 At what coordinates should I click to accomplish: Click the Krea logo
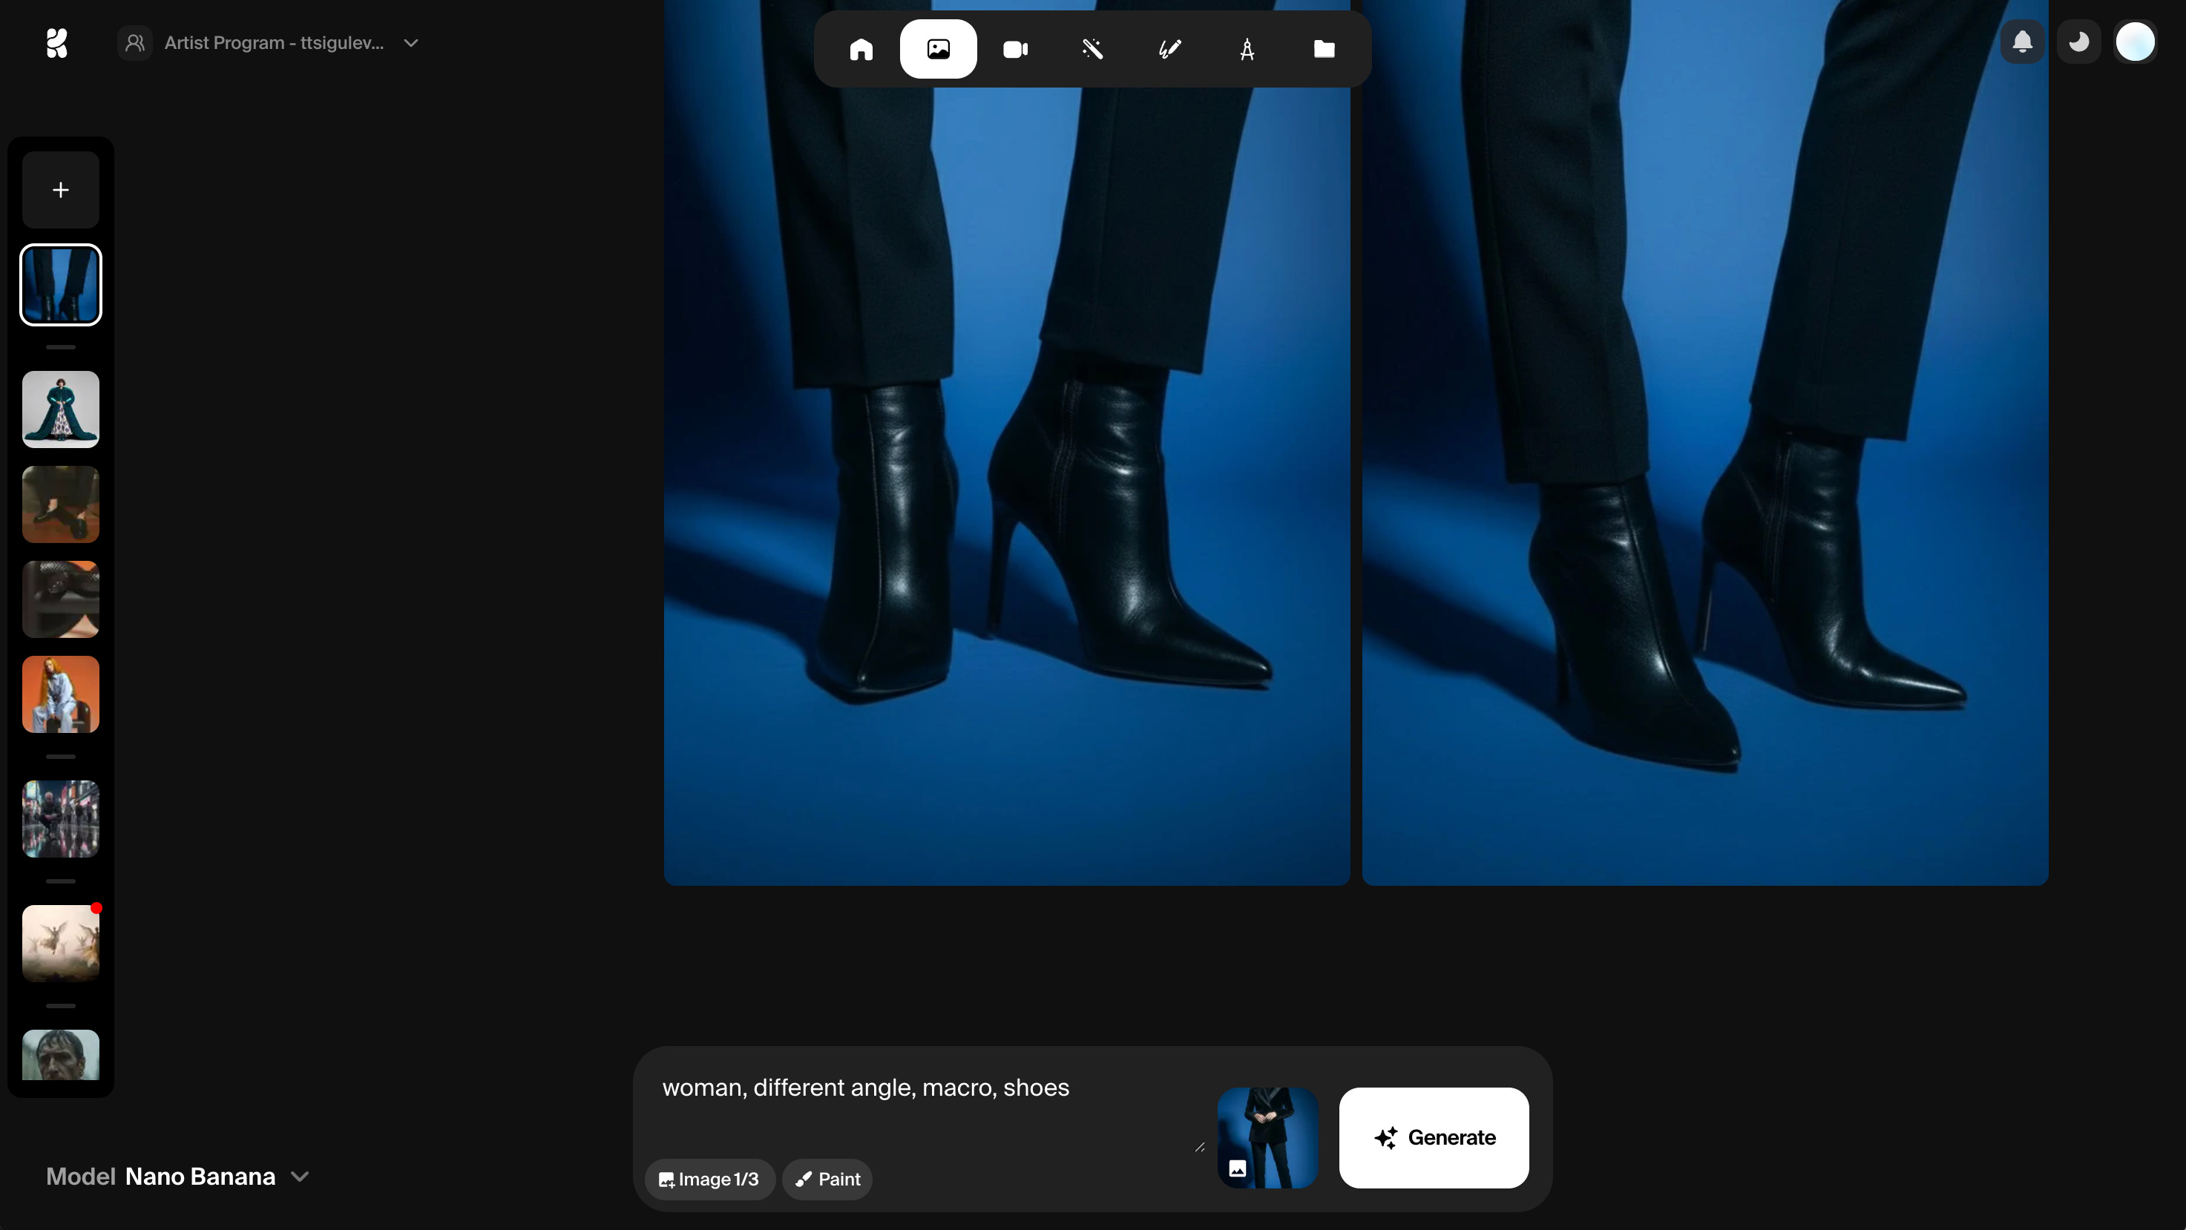point(57,42)
